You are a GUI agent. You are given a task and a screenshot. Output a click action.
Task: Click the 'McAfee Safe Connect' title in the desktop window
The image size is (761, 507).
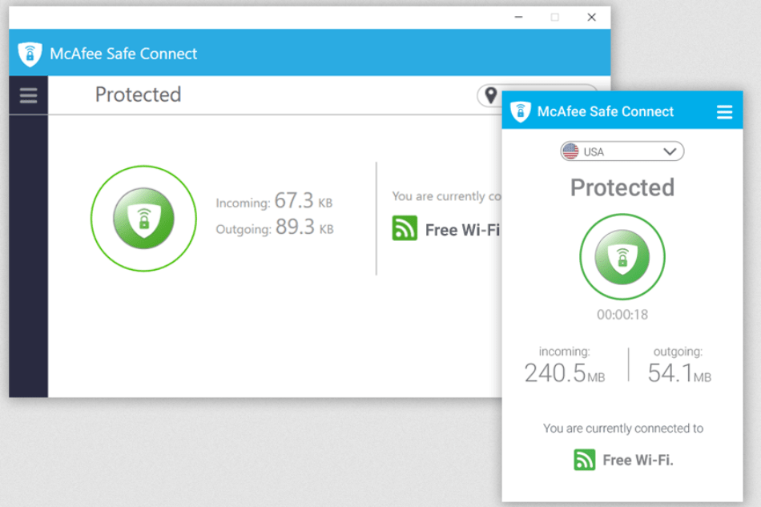click(x=123, y=54)
